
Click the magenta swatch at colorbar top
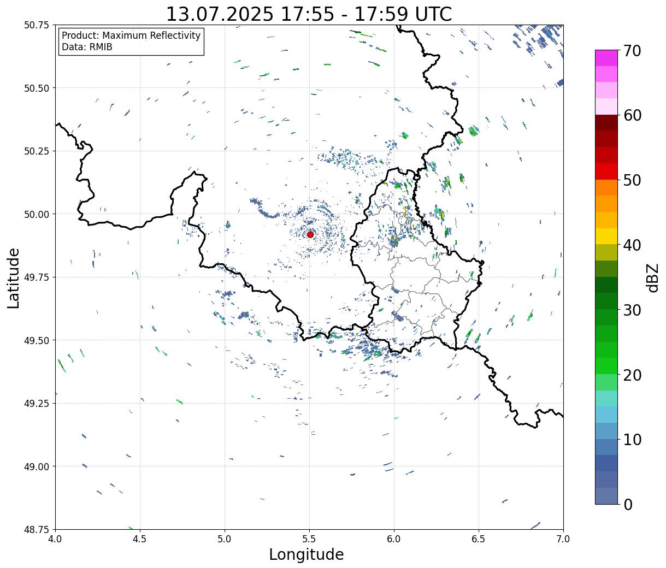pos(606,58)
